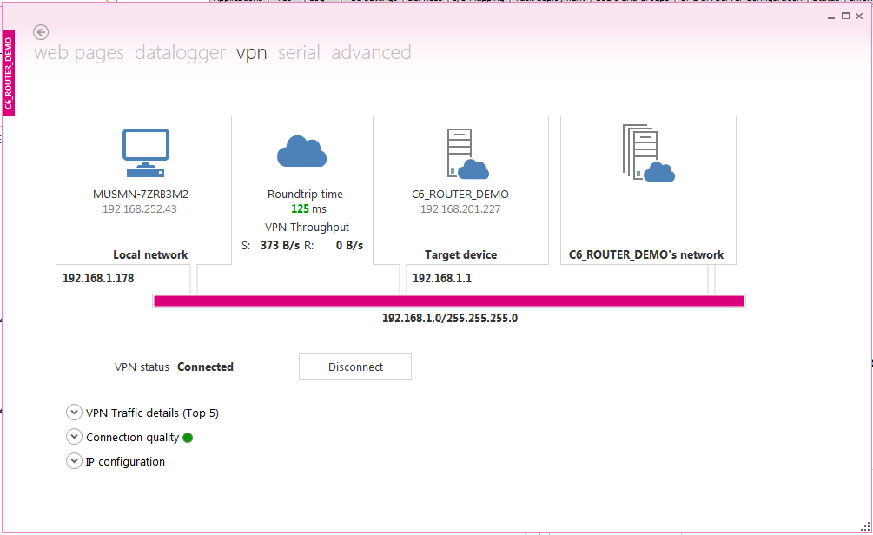The height and width of the screenshot is (535, 873).
Task: Minimize the window
Action: tap(831, 17)
